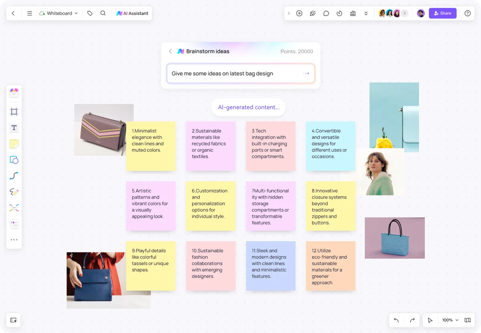Screen dimensions: 481x333
Task: Select the Minimalist elegance sticky note
Action: (151, 146)
